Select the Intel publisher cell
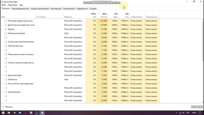Image resolution: width=204 pixels, height=115 pixels. point(66,80)
